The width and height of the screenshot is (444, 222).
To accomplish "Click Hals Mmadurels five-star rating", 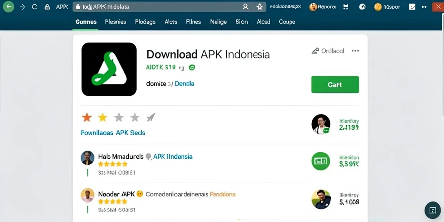I will [113, 164].
